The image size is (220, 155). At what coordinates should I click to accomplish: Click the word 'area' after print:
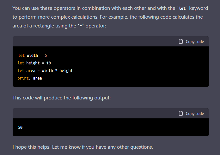38,78
